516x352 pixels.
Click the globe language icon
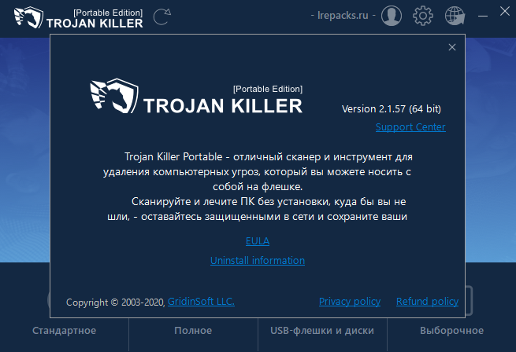455,16
